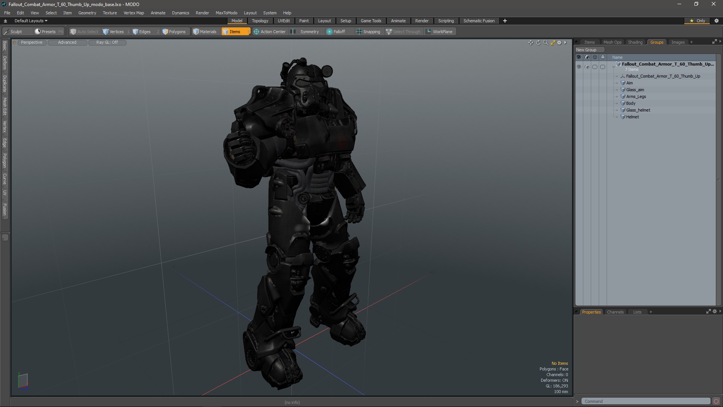Open the viewport settings gear
This screenshot has height=407, width=723.
click(x=559, y=43)
